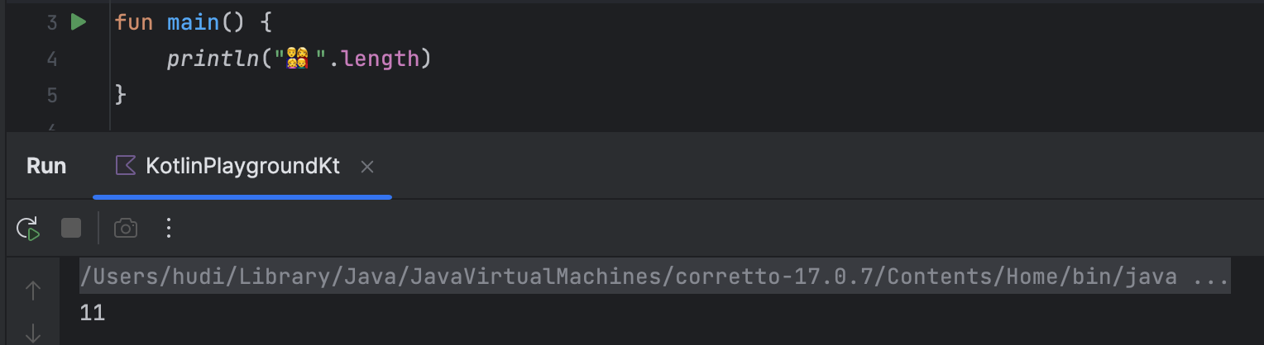This screenshot has width=1264, height=345.
Task: Expand the folded java command ellipsis
Action: click(x=1211, y=277)
